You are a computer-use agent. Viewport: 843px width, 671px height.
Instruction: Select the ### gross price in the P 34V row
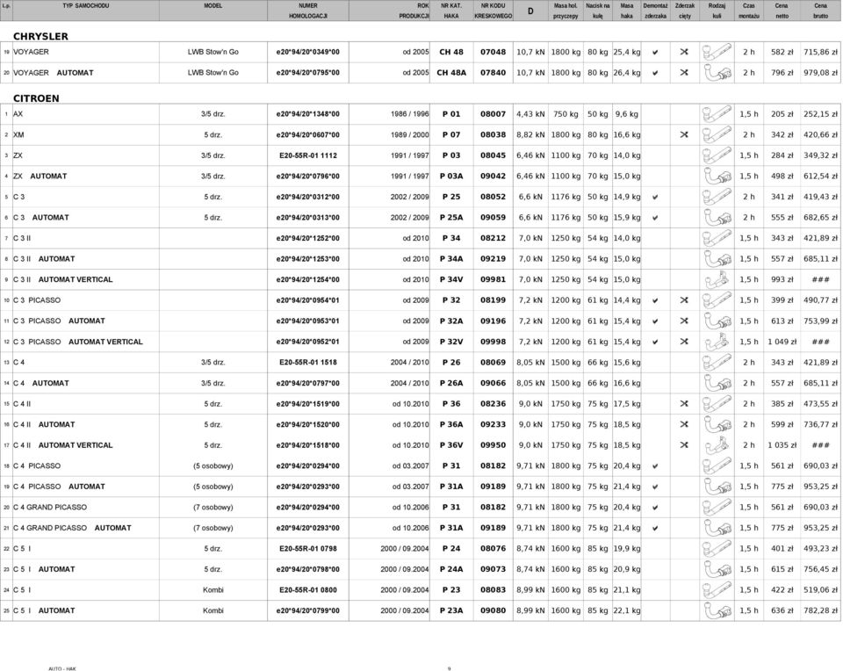(820, 280)
